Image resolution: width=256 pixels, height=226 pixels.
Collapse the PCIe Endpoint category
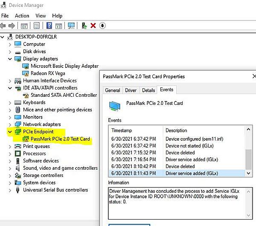(x=10, y=132)
